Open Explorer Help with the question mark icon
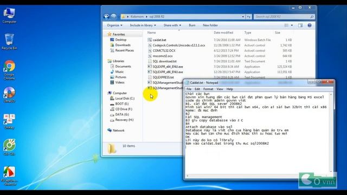This screenshot has width=347, height=195. tap(310, 25)
